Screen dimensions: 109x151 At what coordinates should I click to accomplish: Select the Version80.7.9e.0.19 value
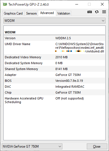pos(69,81)
